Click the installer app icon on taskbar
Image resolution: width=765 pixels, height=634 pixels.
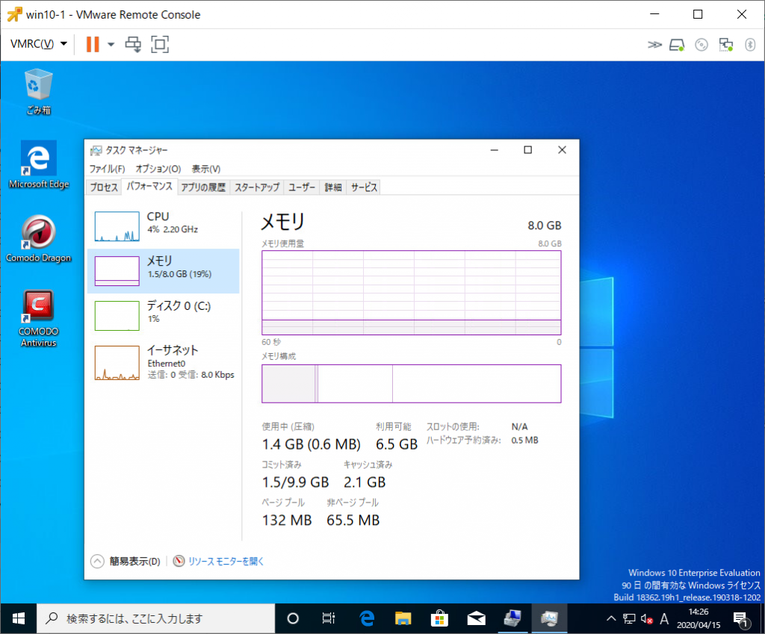coord(512,619)
